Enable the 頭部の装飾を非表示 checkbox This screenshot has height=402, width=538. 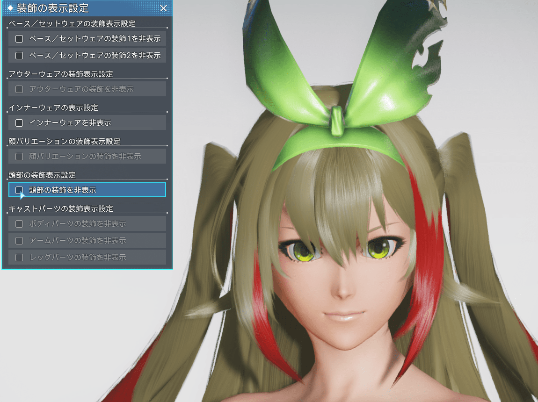tap(19, 190)
